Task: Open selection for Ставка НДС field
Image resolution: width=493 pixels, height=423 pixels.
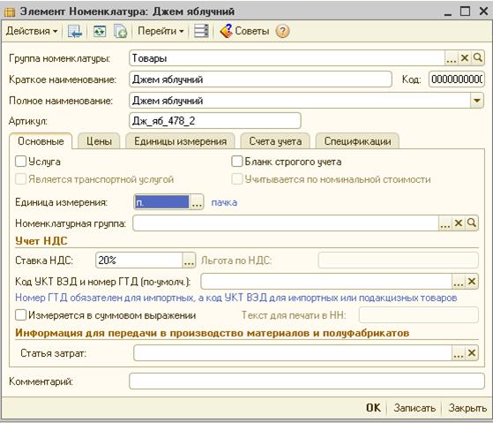Action: [189, 261]
